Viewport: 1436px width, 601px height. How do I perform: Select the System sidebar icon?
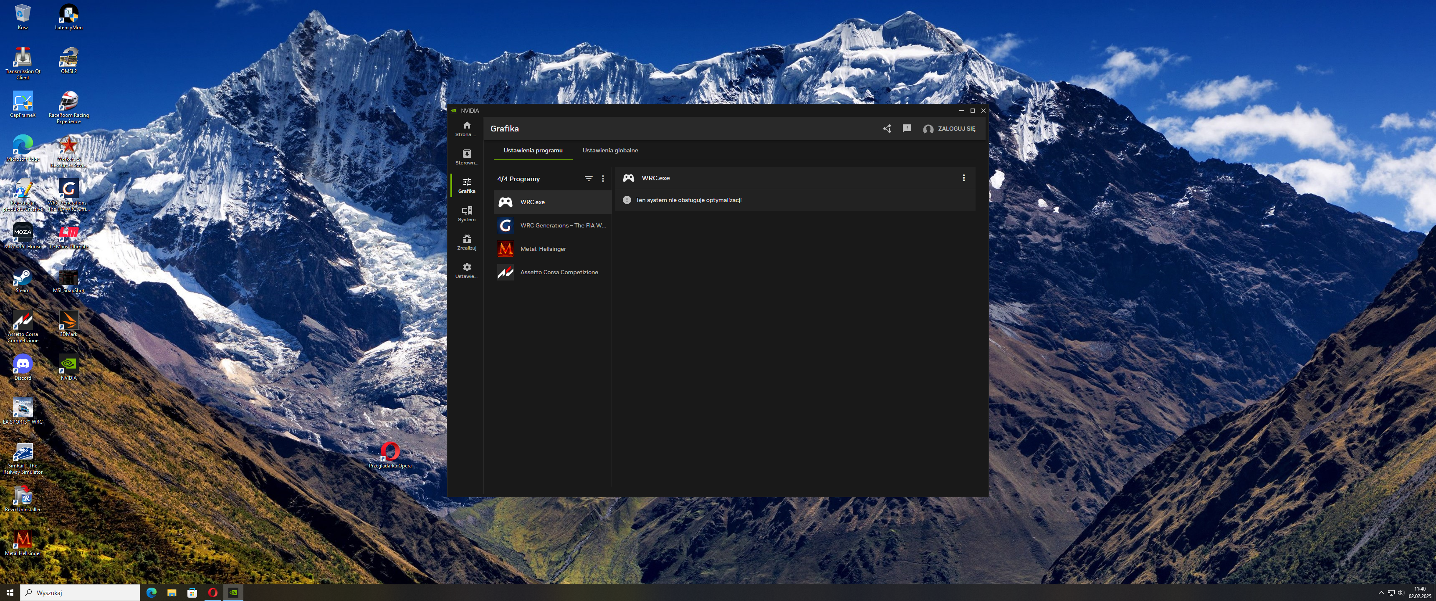pyautogui.click(x=467, y=214)
